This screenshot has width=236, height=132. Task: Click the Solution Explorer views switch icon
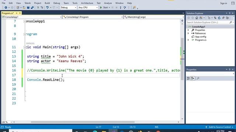(201, 18)
